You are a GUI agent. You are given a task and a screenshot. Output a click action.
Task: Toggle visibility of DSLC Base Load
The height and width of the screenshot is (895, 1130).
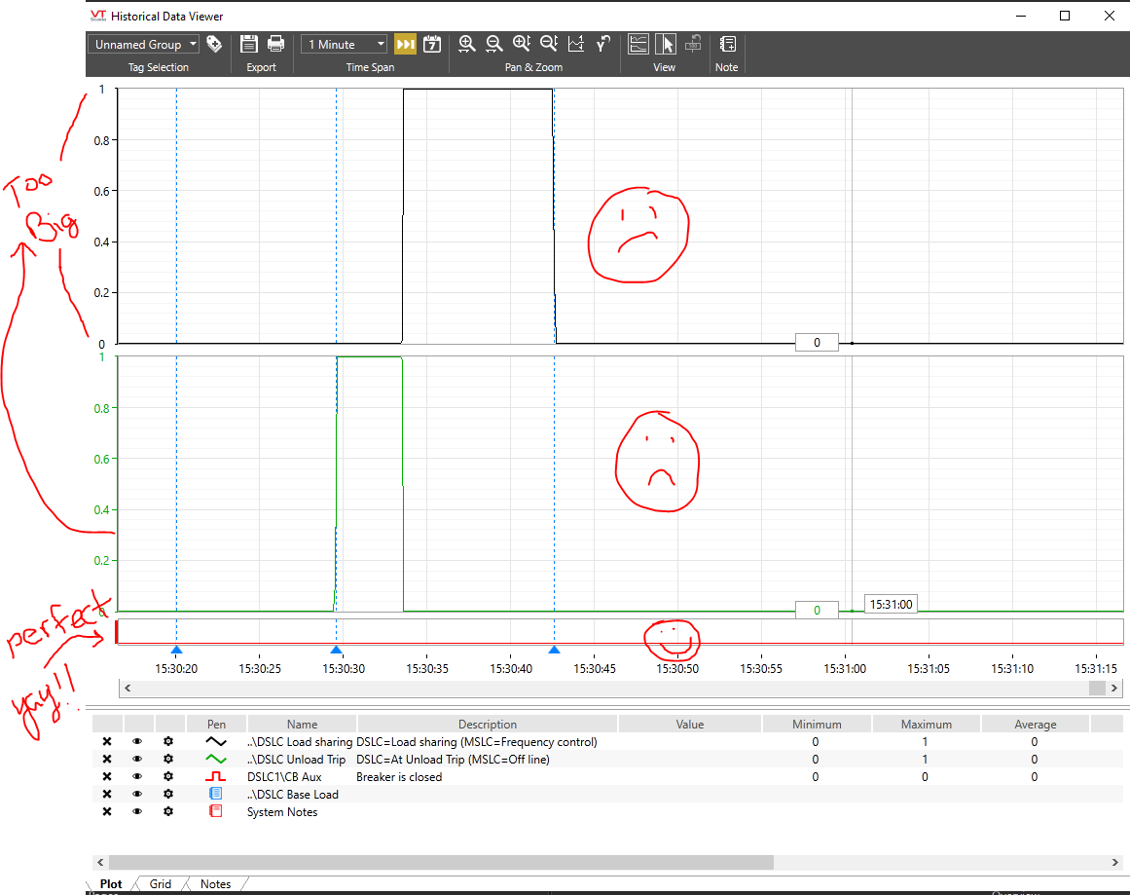pyautogui.click(x=137, y=794)
